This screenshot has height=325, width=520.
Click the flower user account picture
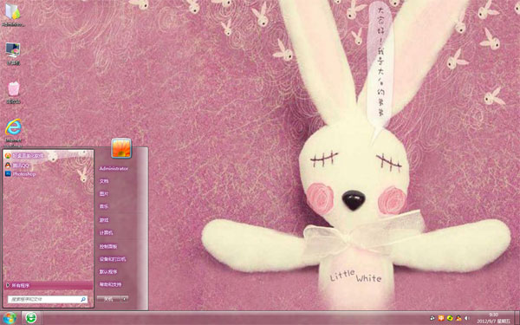[x=121, y=148]
